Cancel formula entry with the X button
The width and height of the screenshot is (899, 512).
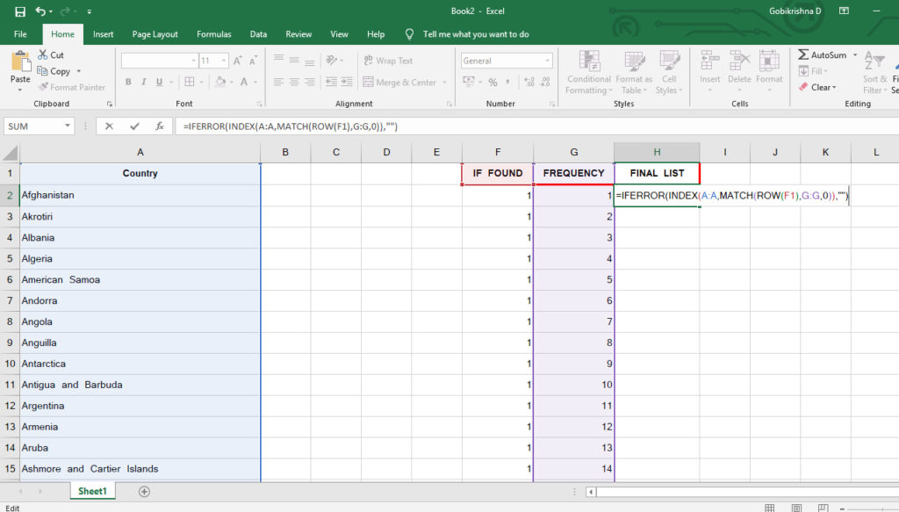pos(111,125)
